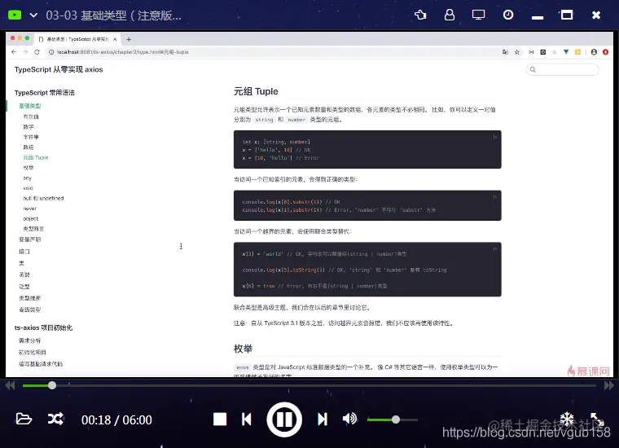Go to 'void' in the sidebar
Image resolution: width=619 pixels, height=448 pixels.
[28, 188]
